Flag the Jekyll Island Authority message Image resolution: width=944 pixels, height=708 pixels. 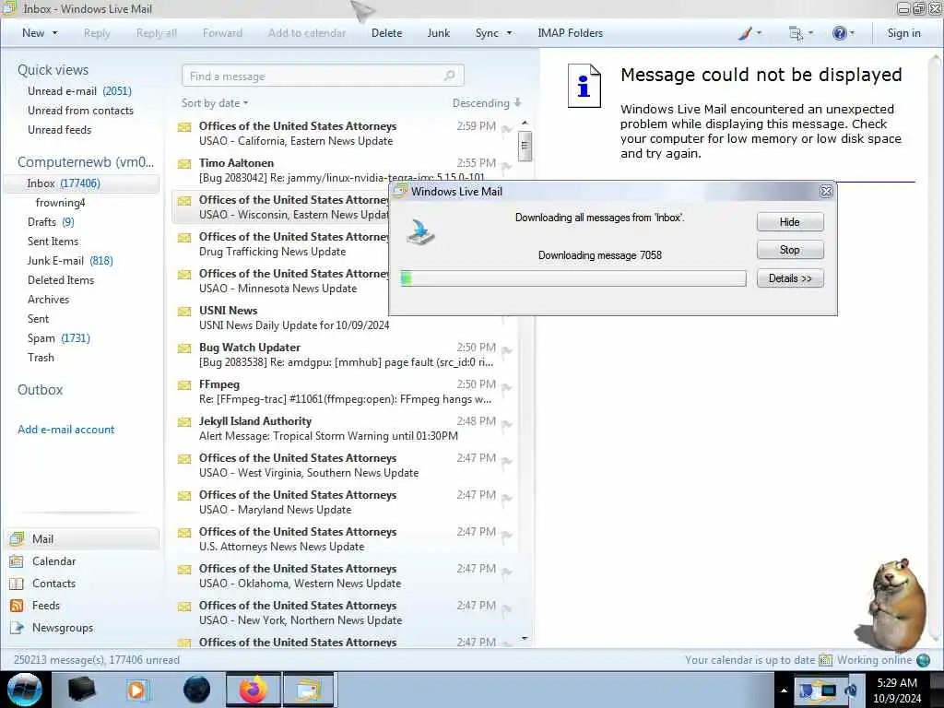(x=507, y=424)
